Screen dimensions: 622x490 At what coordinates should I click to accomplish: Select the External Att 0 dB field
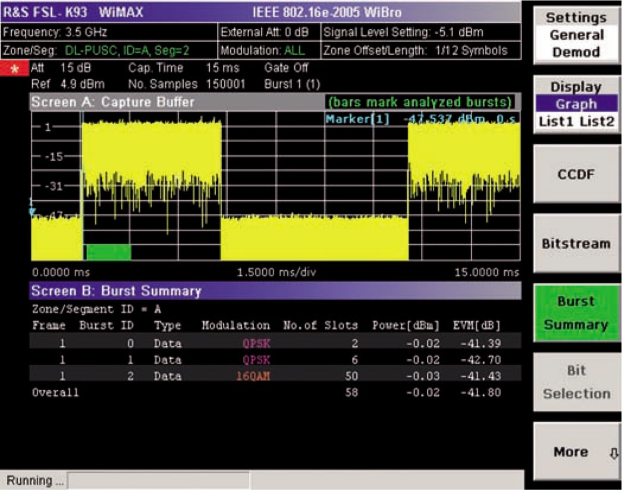coord(269,32)
